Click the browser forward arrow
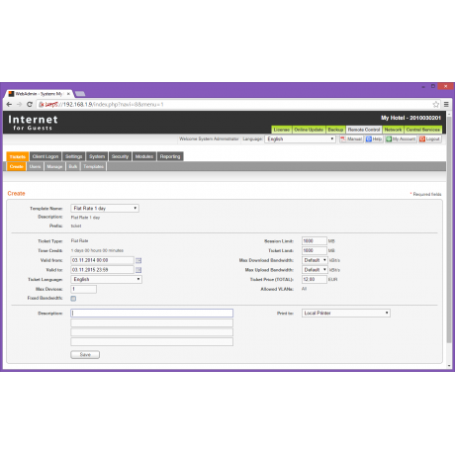The height and width of the screenshot is (455, 455). (19, 104)
